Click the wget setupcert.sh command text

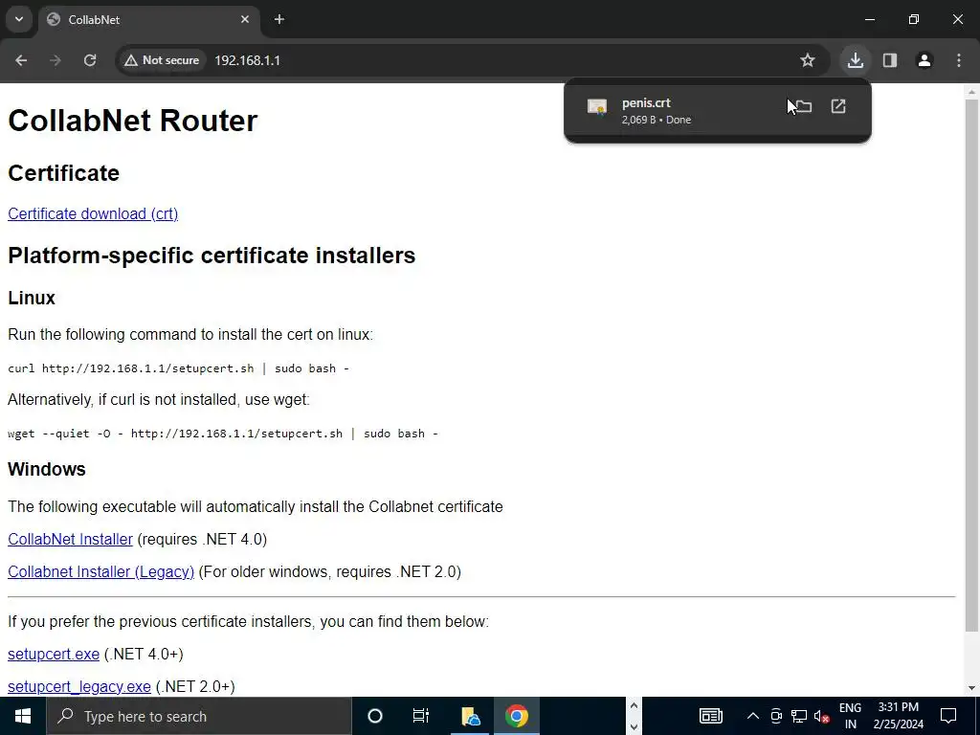pyautogui.click(x=222, y=434)
